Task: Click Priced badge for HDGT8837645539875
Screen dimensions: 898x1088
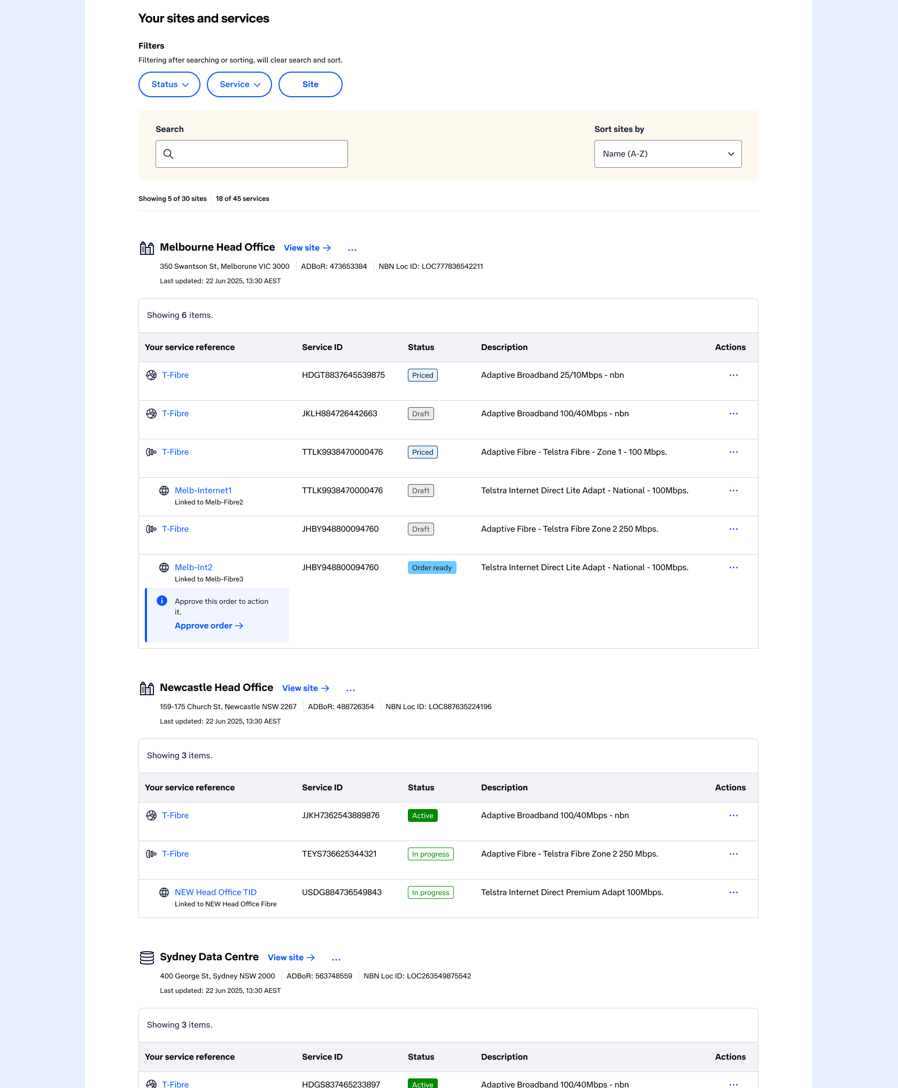Action: tap(423, 375)
